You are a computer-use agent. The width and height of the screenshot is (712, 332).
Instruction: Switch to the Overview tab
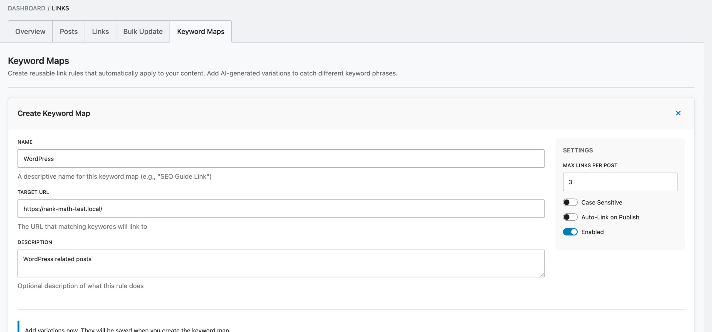[x=30, y=31]
